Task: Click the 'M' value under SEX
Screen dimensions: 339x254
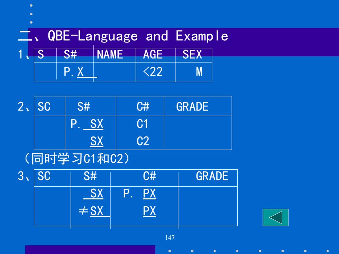Action: pyautogui.click(x=199, y=72)
